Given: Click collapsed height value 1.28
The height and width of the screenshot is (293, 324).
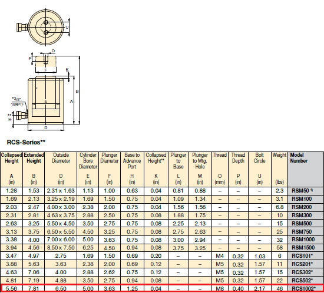Looking at the screenshot, I should coord(11,191).
